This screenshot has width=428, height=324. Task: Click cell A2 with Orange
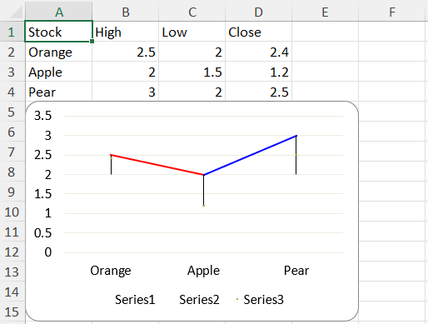(58, 52)
